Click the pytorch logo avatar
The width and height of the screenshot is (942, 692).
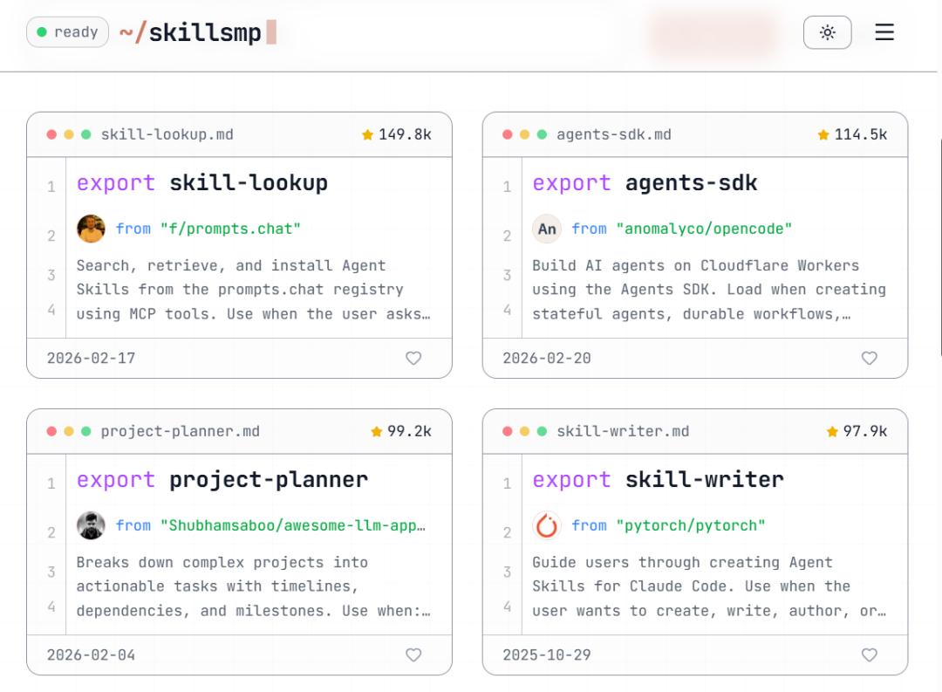tap(547, 525)
